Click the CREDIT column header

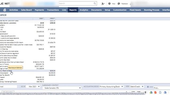(52, 18)
